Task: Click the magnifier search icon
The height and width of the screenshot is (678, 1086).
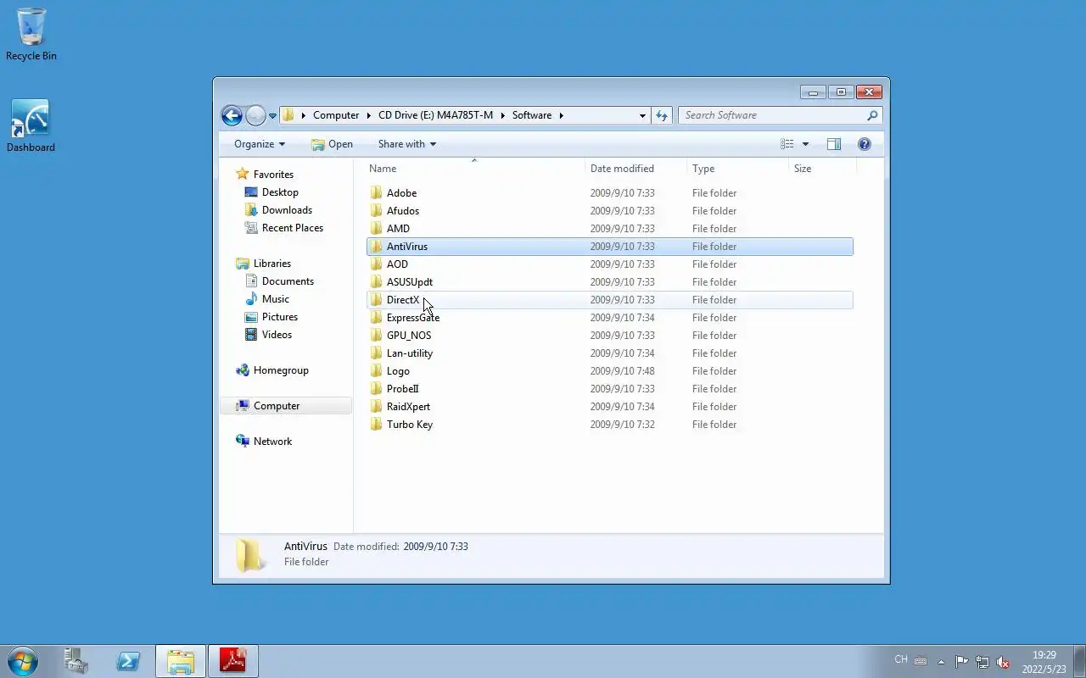Action: pyautogui.click(x=872, y=115)
